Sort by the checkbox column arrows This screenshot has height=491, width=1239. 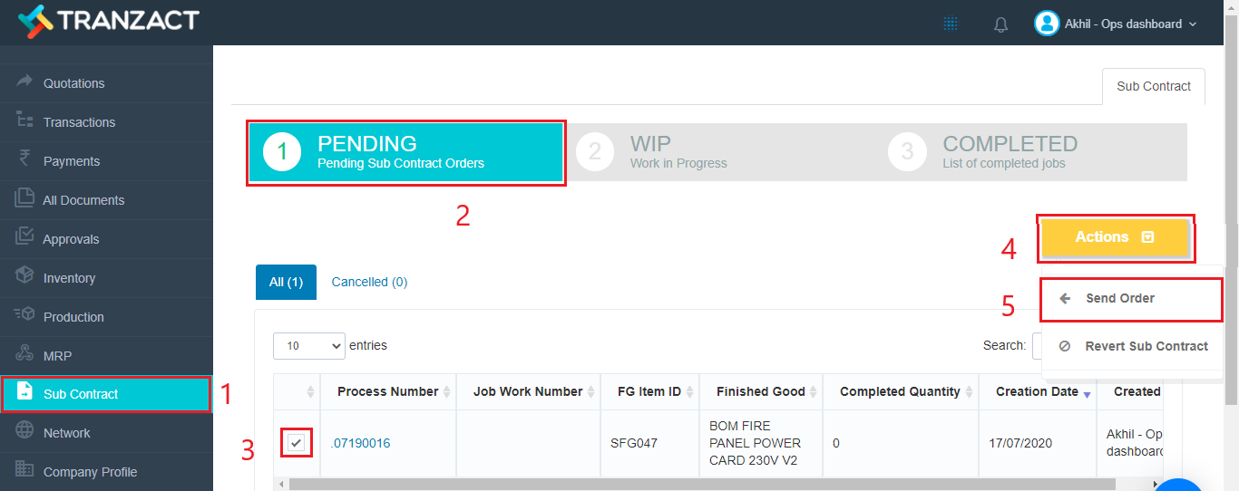310,392
